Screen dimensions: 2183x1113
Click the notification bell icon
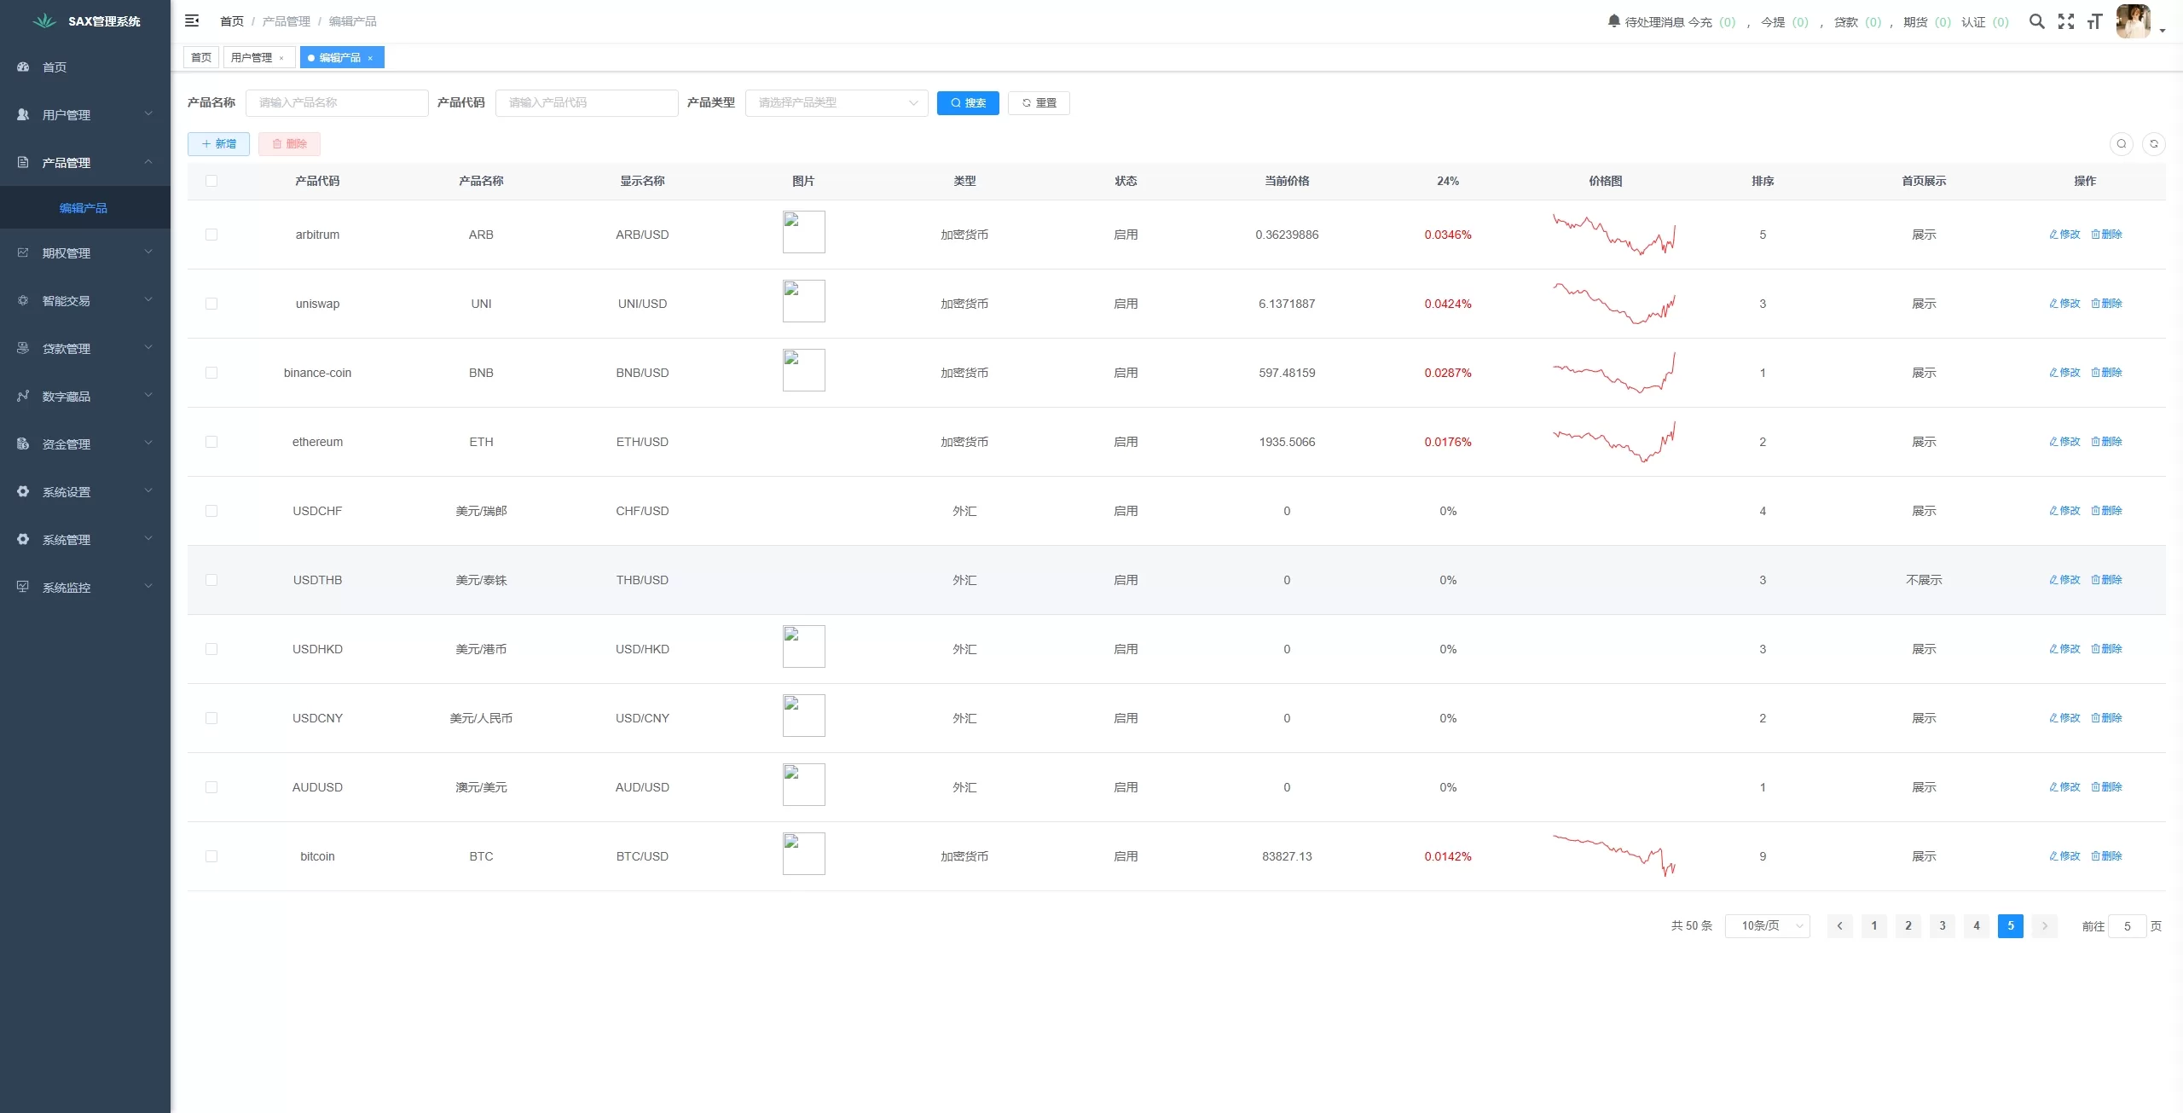click(1613, 20)
